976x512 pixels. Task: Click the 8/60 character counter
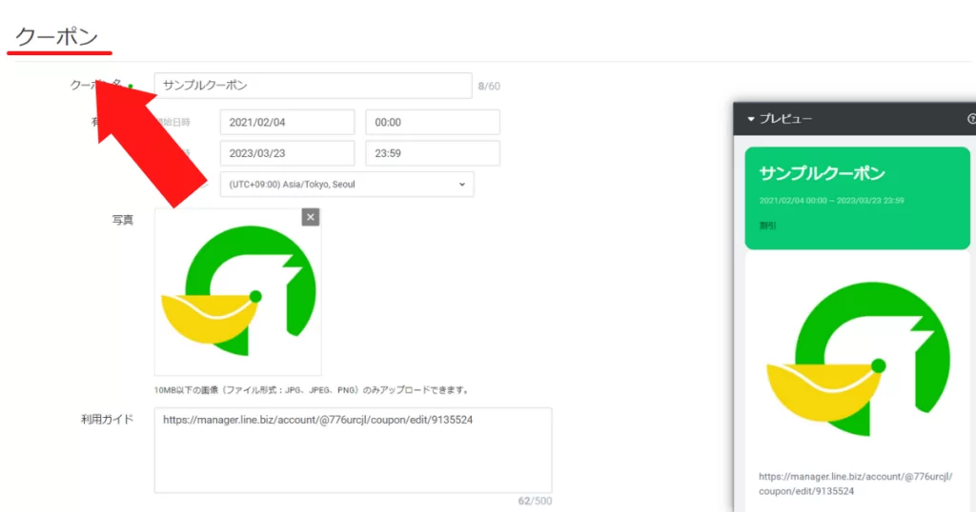coord(489,87)
